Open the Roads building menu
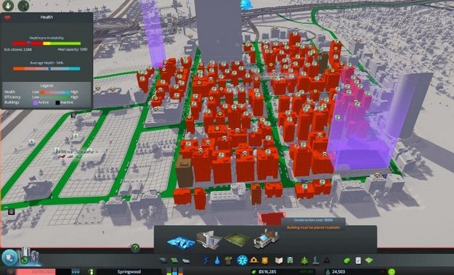The width and height of the screenshot is (454, 275). coord(163,260)
